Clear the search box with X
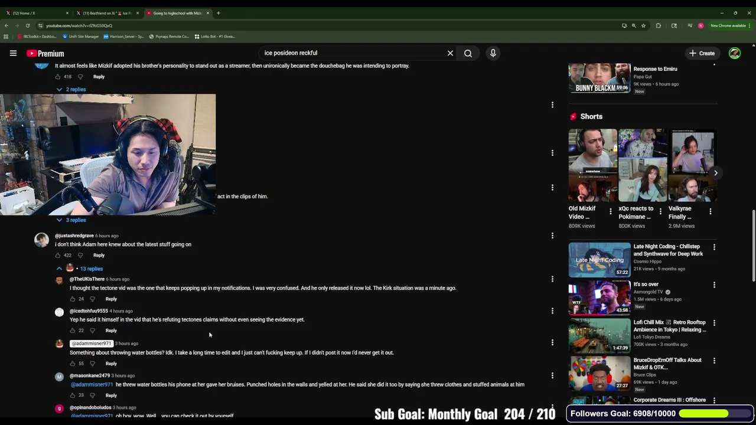The image size is (756, 425). (x=450, y=53)
